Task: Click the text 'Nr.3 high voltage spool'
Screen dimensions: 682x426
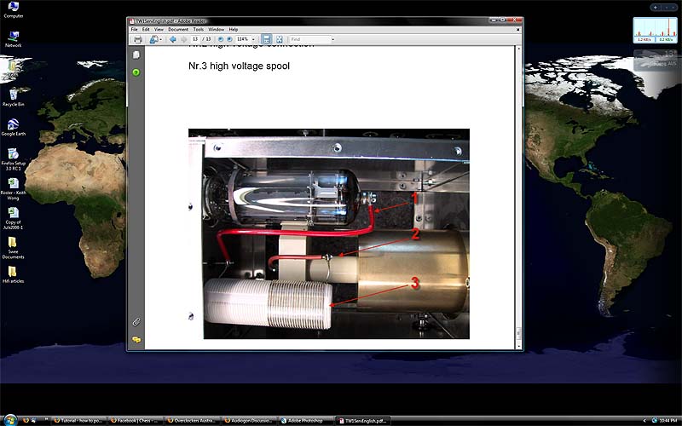Action: 239,66
